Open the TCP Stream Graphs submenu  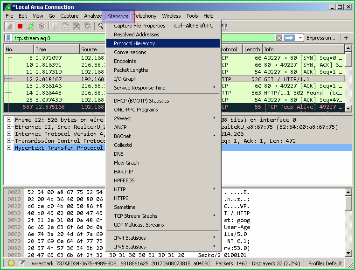click(x=163, y=216)
